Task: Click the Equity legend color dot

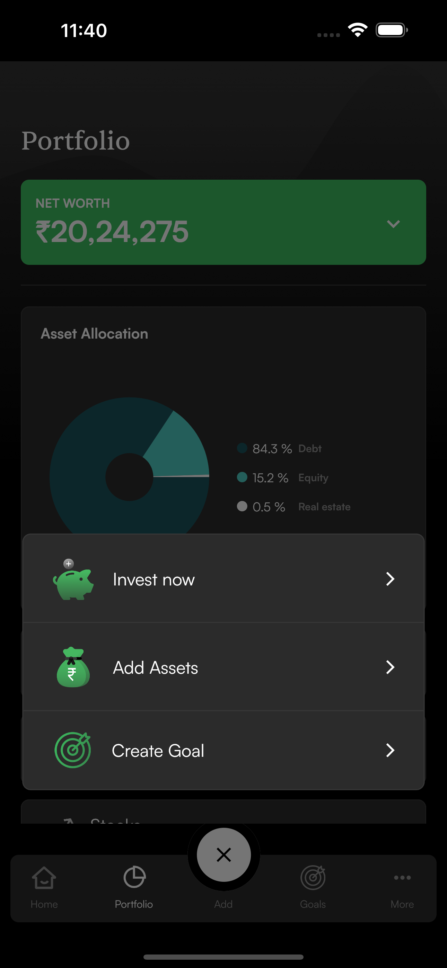Action: click(x=242, y=477)
